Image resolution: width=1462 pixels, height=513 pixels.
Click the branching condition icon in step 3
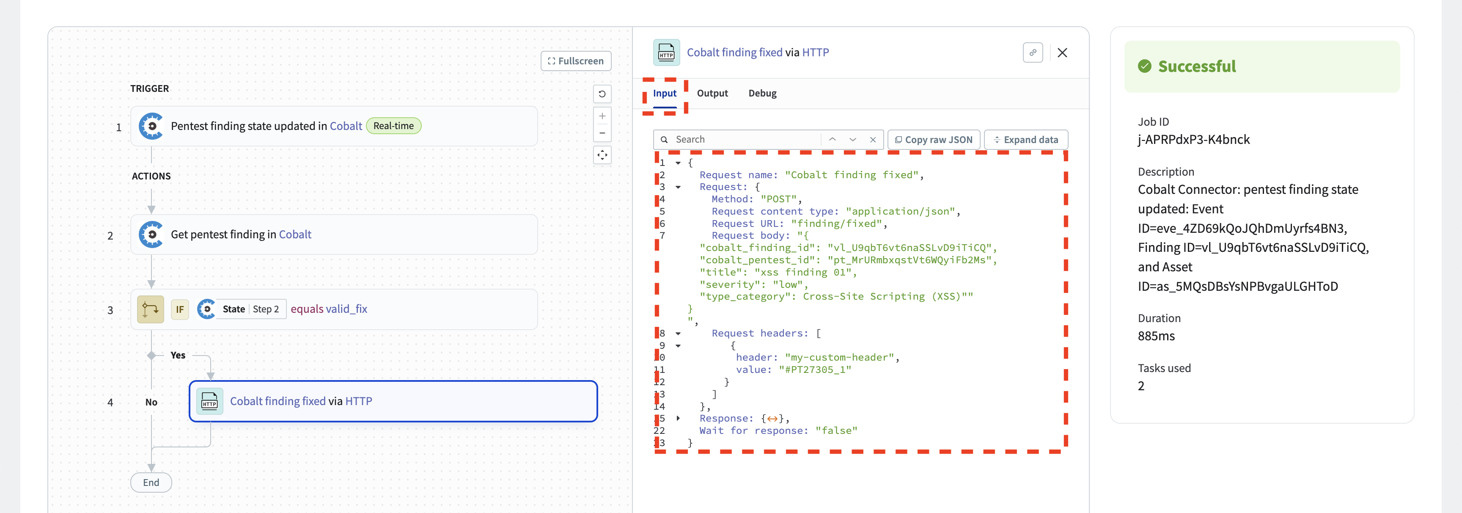[x=151, y=309]
